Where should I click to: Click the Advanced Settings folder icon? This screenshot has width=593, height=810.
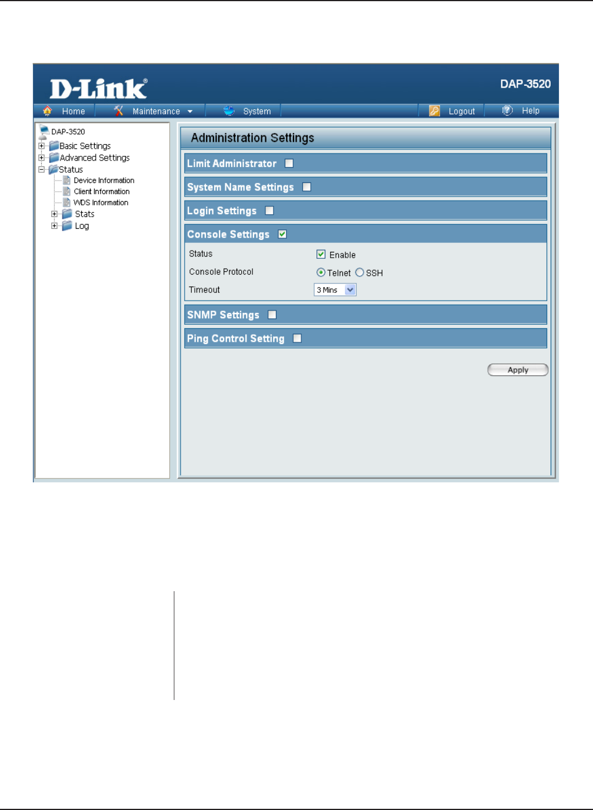[x=54, y=157]
